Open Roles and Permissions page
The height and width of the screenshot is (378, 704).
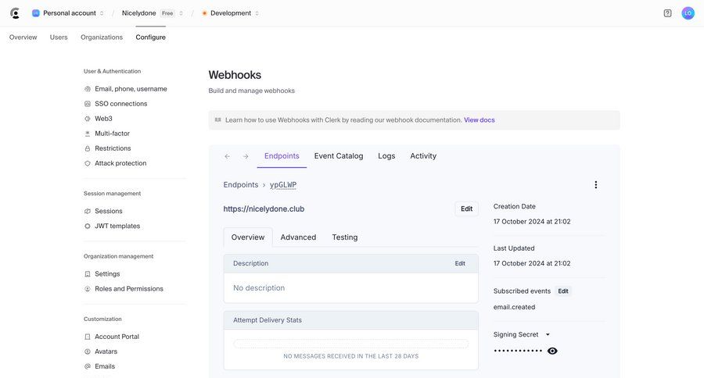pyautogui.click(x=129, y=289)
